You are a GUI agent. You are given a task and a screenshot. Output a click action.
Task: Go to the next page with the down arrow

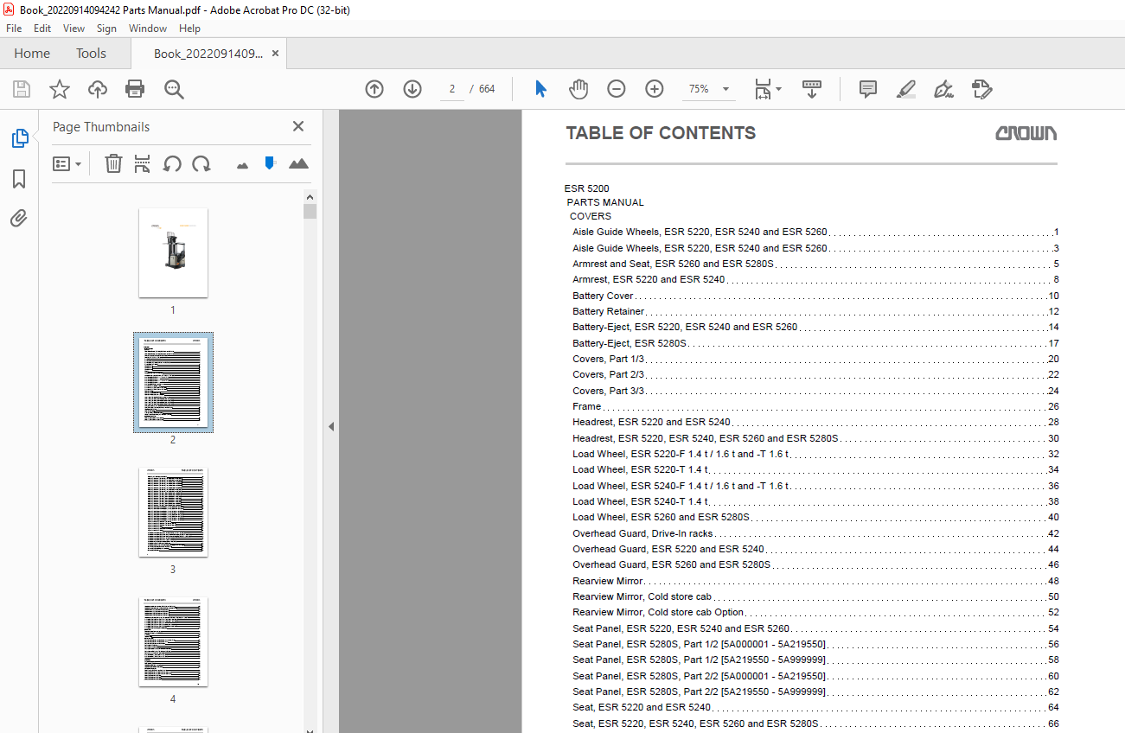(412, 89)
